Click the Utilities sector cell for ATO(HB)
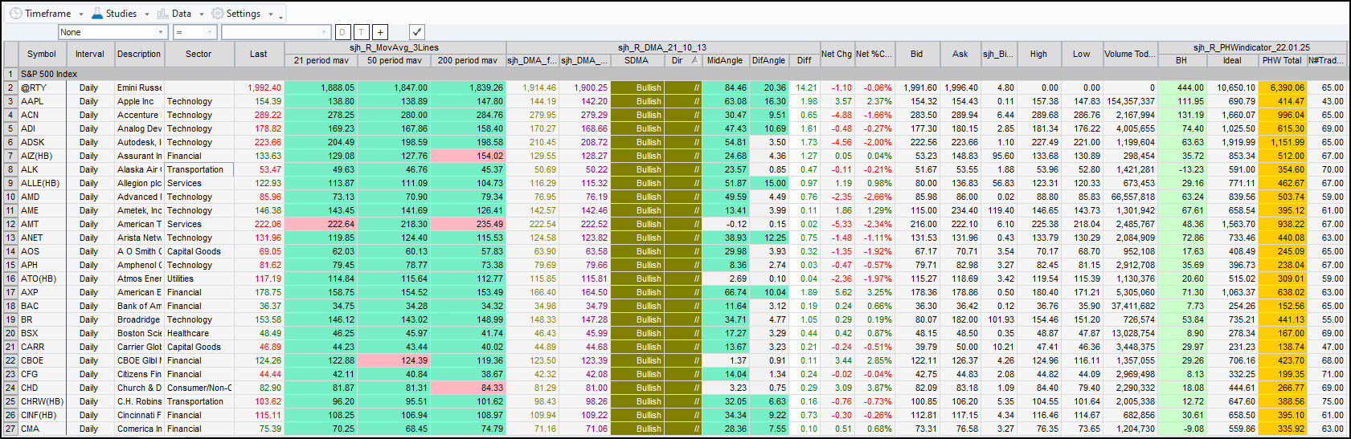1351x439 pixels. click(x=199, y=278)
